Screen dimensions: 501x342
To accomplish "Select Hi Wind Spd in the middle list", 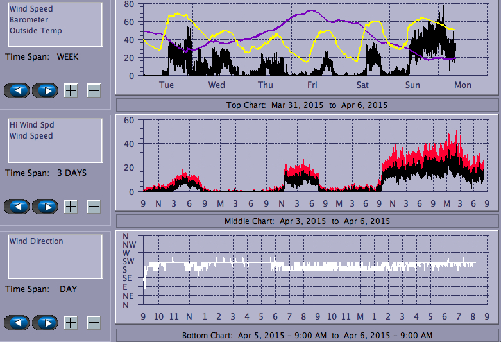I will (x=31, y=125).
